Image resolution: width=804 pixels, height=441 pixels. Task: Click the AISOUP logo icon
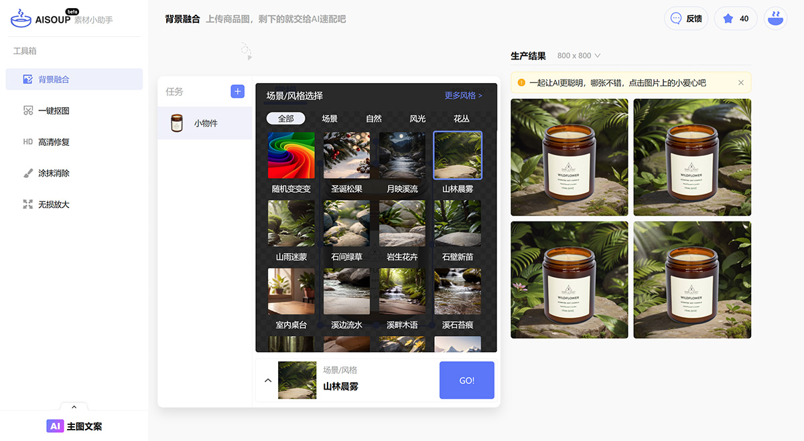point(21,18)
